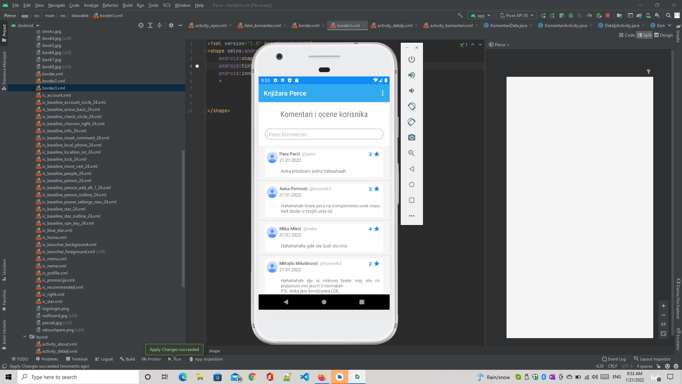Switch editor to Design view
The width and height of the screenshot is (682, 384).
(664, 35)
